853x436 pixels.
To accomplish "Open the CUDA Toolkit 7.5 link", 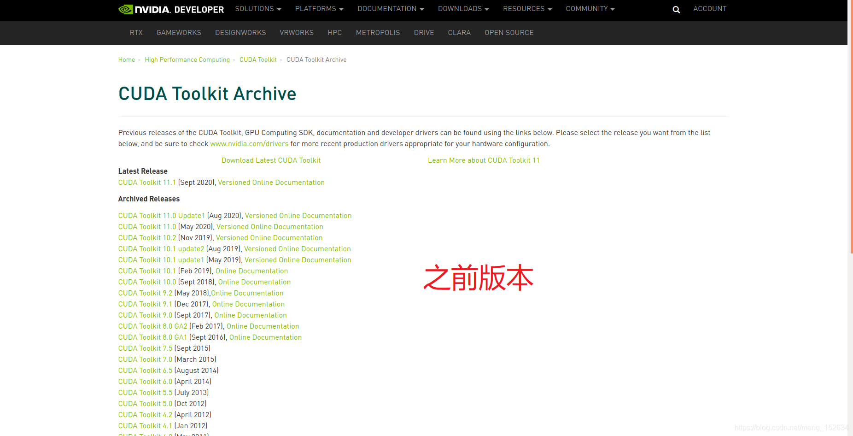I will click(145, 348).
